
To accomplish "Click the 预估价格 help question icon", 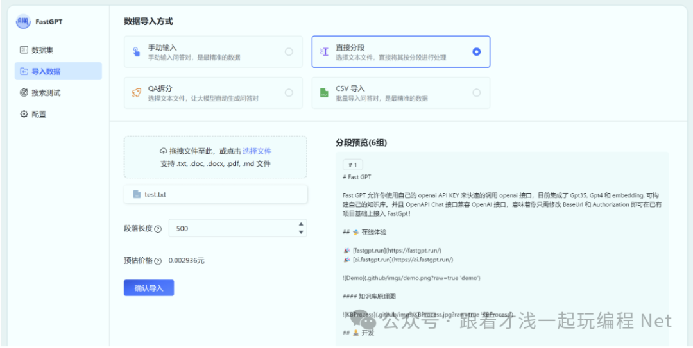I will pos(158,261).
